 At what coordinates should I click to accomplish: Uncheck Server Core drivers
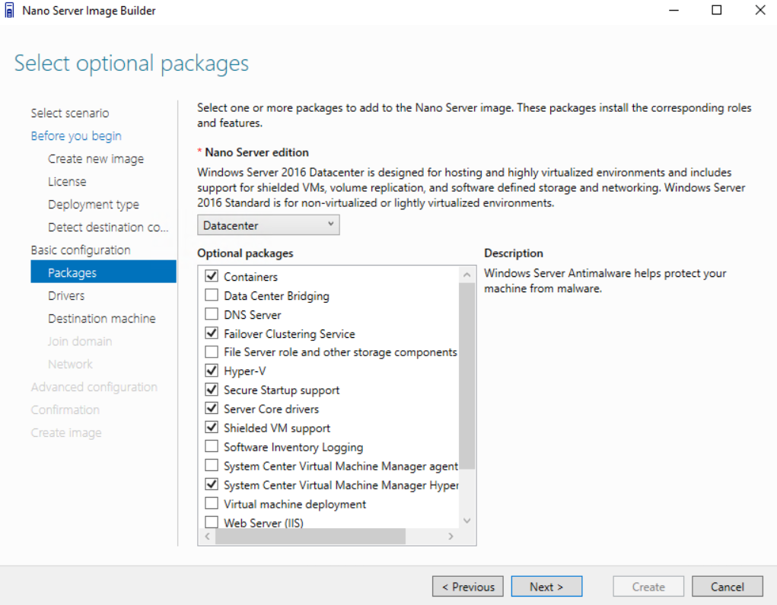(212, 409)
